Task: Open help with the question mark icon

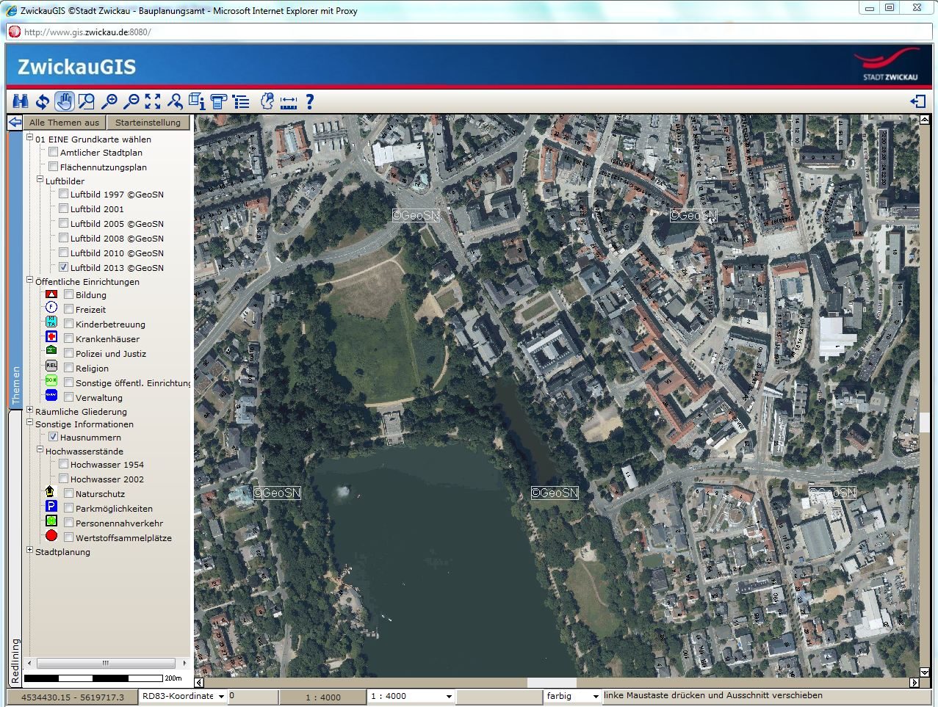Action: point(310,102)
